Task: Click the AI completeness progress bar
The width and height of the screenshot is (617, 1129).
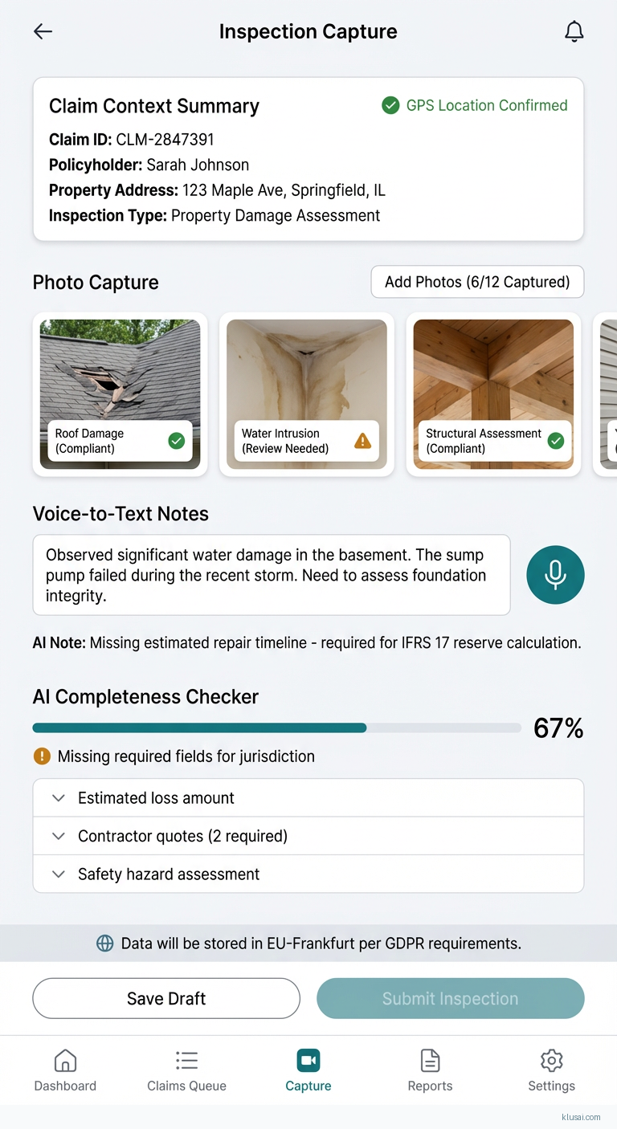Action: click(277, 728)
